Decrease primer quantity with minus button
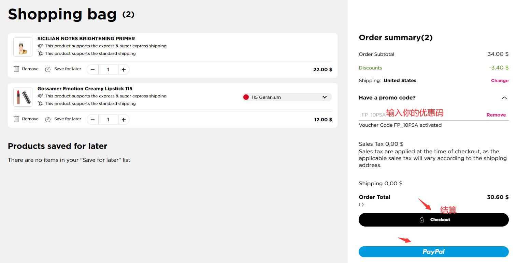The height and width of the screenshot is (263, 517). pyautogui.click(x=92, y=69)
